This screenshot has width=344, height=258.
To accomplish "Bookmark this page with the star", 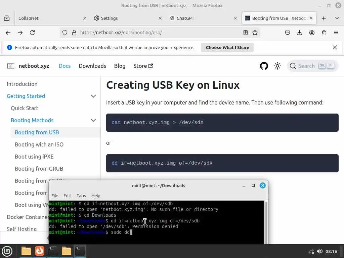I will [x=255, y=33].
